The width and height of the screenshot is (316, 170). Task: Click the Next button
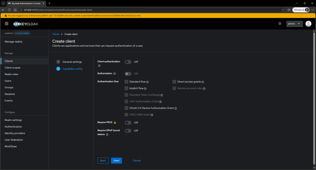[x=116, y=161]
